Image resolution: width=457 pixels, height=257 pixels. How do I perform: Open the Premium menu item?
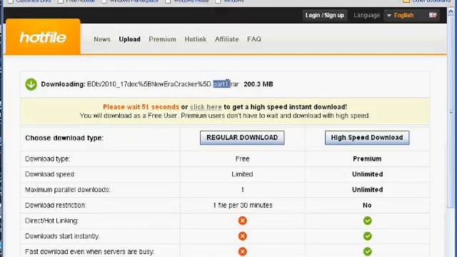(x=162, y=39)
